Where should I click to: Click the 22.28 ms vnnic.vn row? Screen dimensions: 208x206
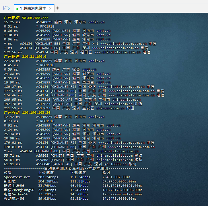click(54, 61)
